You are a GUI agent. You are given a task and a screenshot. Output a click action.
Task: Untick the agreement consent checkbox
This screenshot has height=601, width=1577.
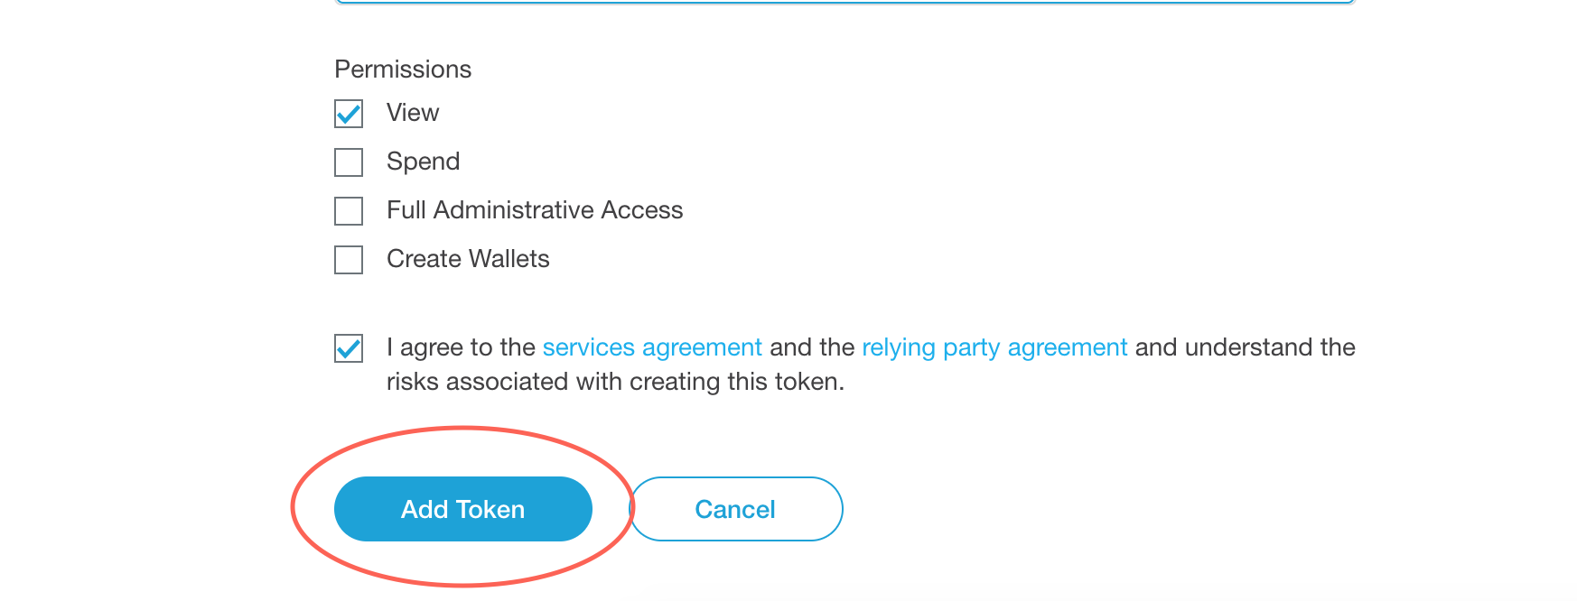tap(349, 348)
